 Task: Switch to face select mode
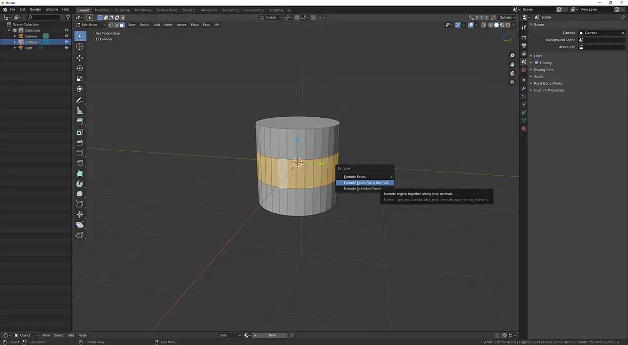click(122, 25)
